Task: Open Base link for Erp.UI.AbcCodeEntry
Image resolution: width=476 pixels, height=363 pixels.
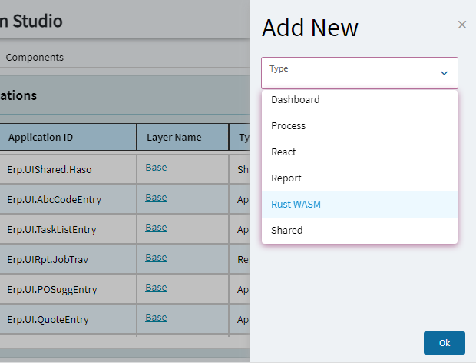Action: coord(156,198)
